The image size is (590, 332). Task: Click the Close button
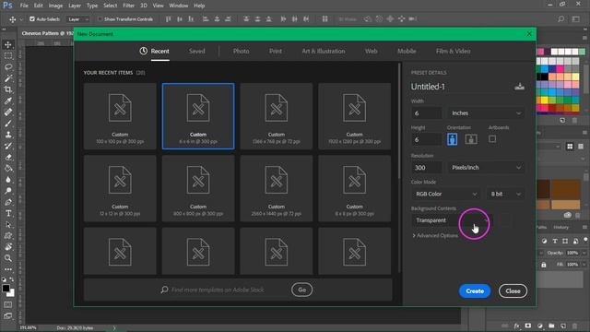(x=513, y=291)
